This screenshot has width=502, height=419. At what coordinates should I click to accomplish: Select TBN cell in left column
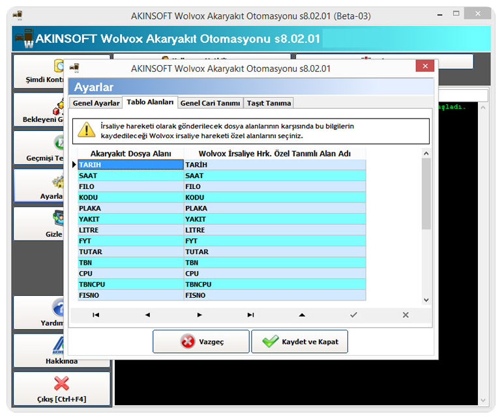[130, 263]
